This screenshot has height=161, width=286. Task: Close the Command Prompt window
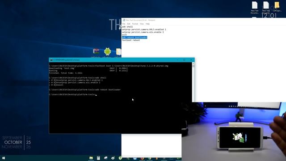(191, 60)
